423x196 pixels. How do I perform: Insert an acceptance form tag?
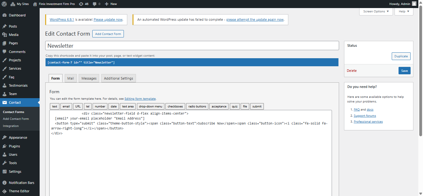(x=219, y=107)
